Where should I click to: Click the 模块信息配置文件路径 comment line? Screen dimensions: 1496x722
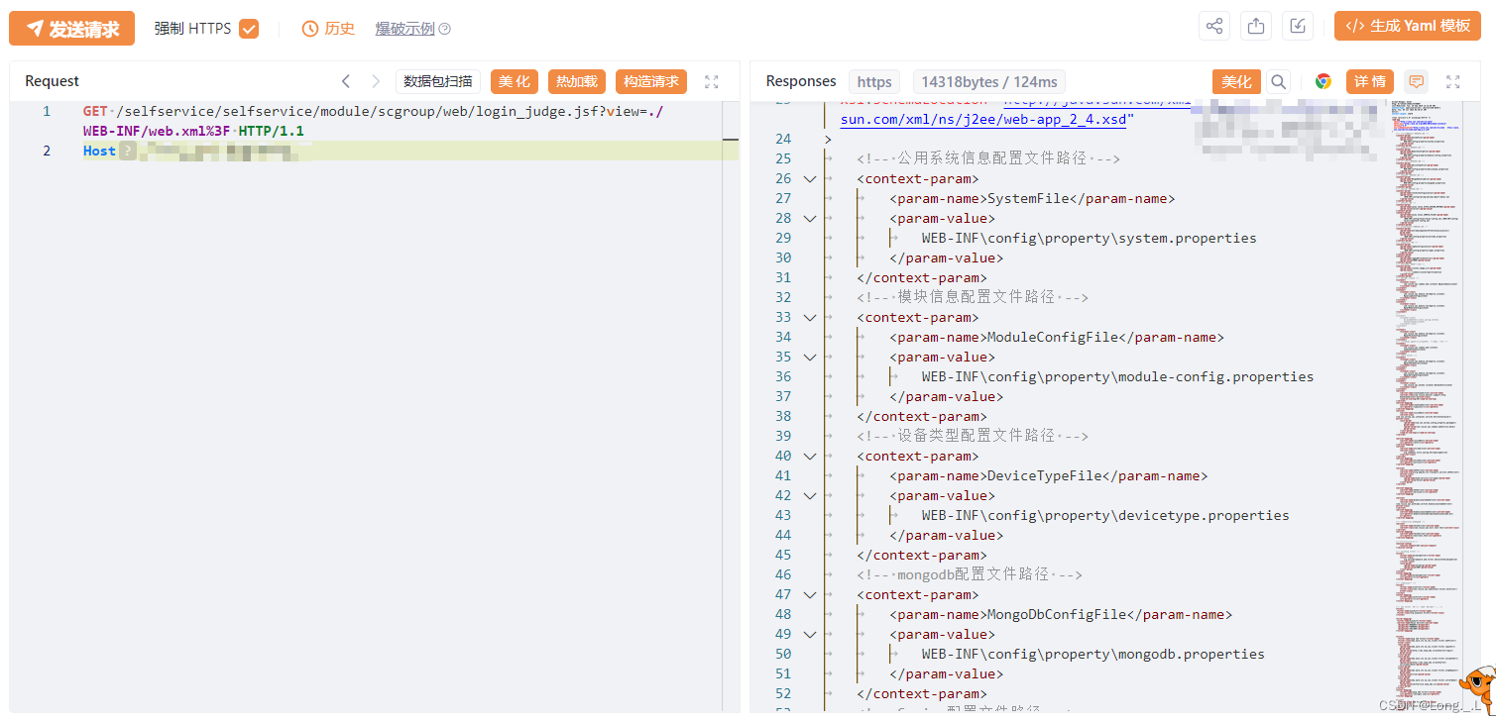[973, 297]
